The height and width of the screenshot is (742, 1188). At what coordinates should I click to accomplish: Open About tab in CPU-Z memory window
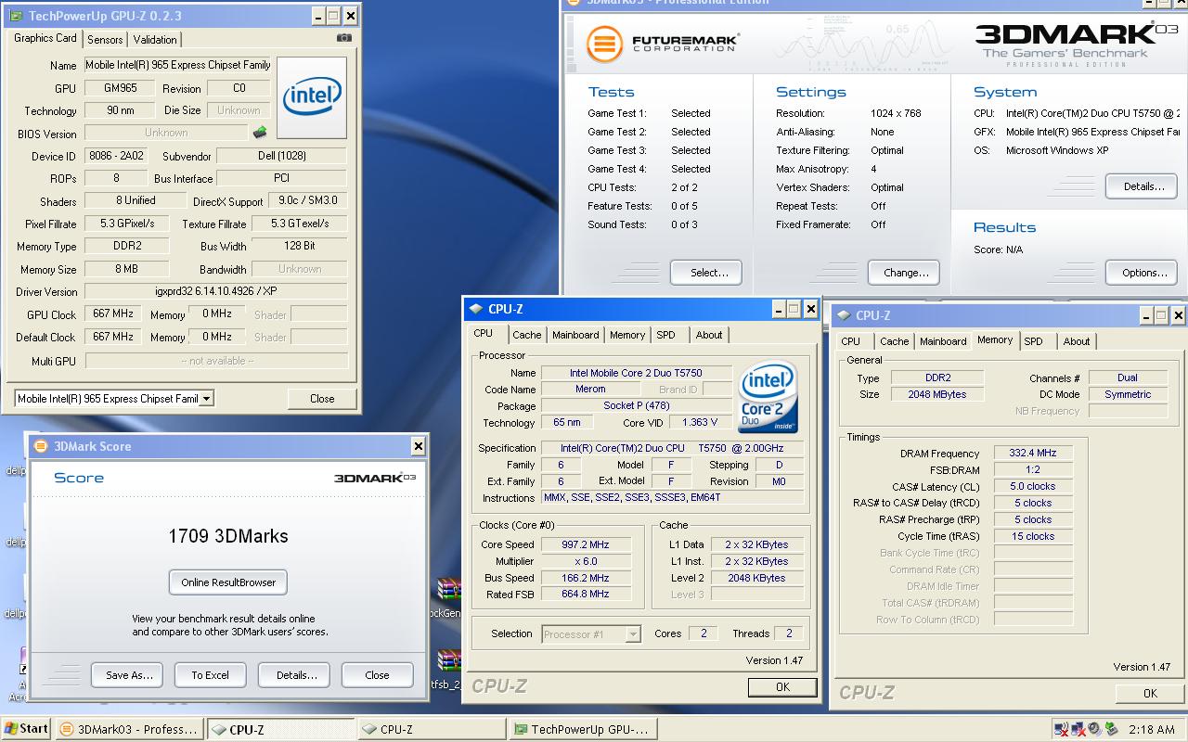tap(1077, 341)
